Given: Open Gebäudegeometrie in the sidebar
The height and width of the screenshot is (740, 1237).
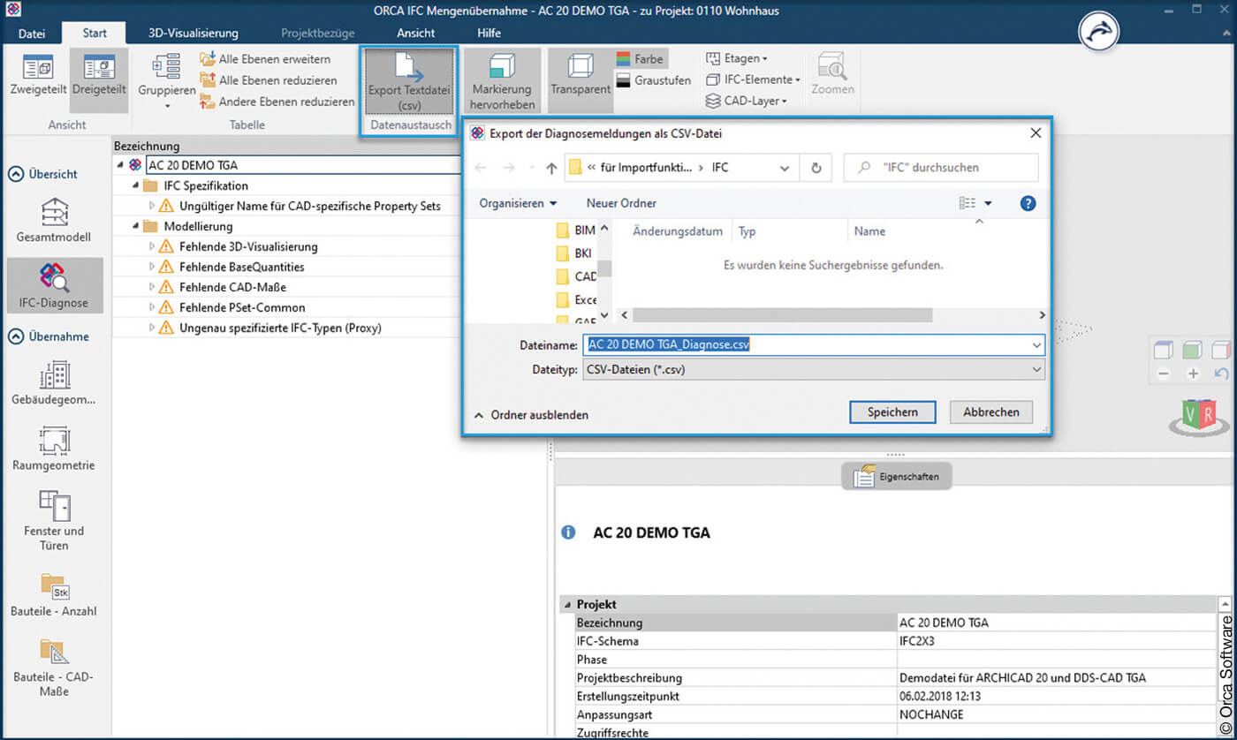Looking at the screenshot, I should pos(55,383).
